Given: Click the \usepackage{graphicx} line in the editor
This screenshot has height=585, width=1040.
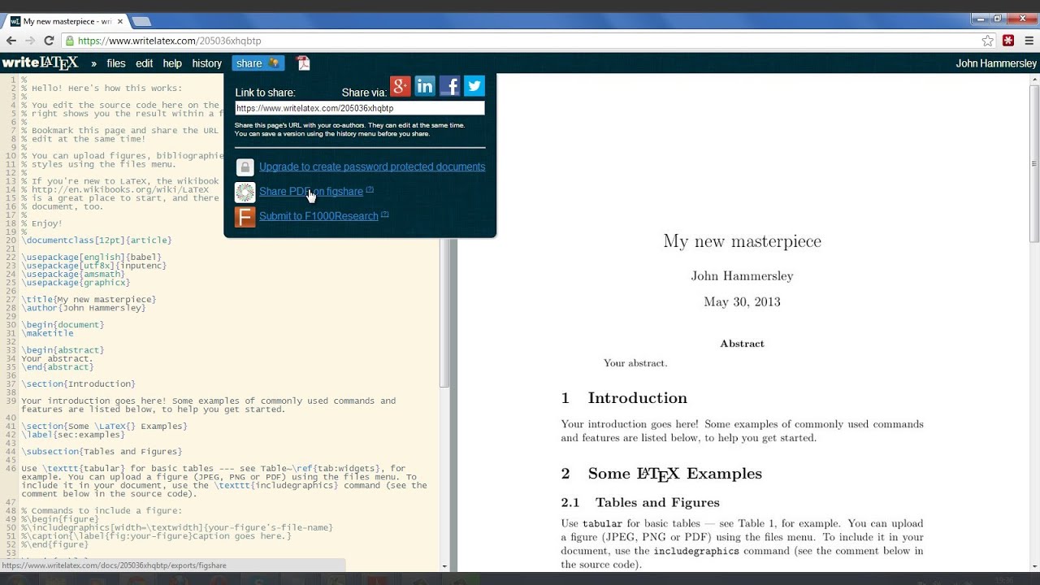Looking at the screenshot, I should click(76, 283).
